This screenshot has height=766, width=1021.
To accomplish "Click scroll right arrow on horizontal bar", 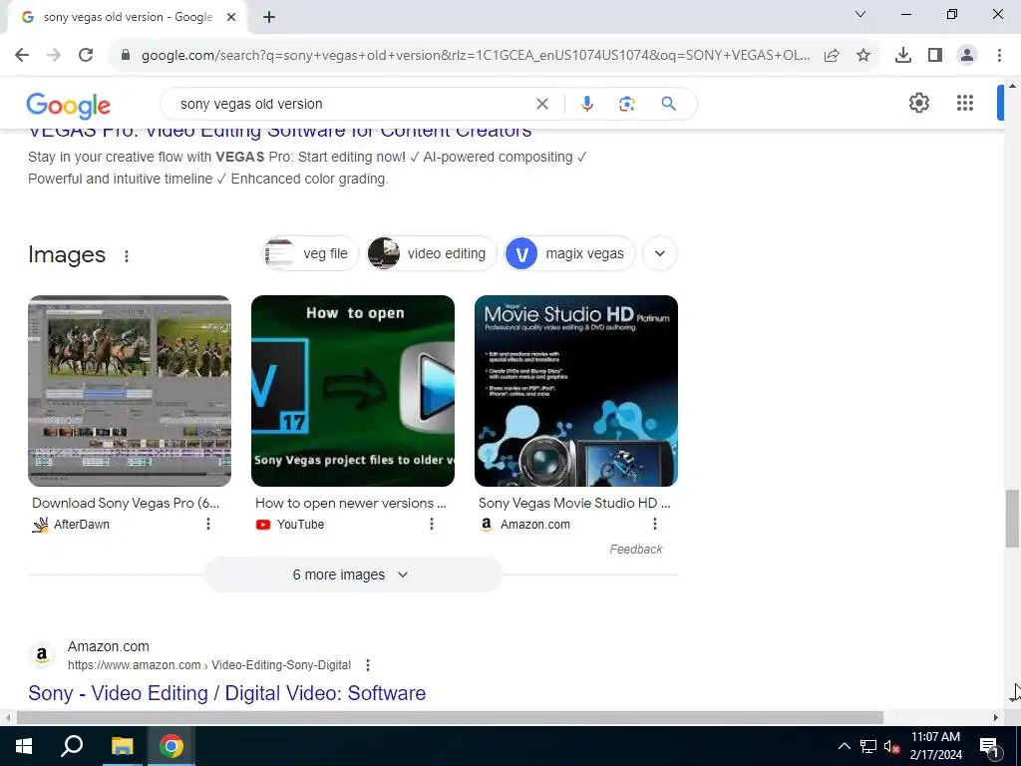I will click(x=996, y=718).
